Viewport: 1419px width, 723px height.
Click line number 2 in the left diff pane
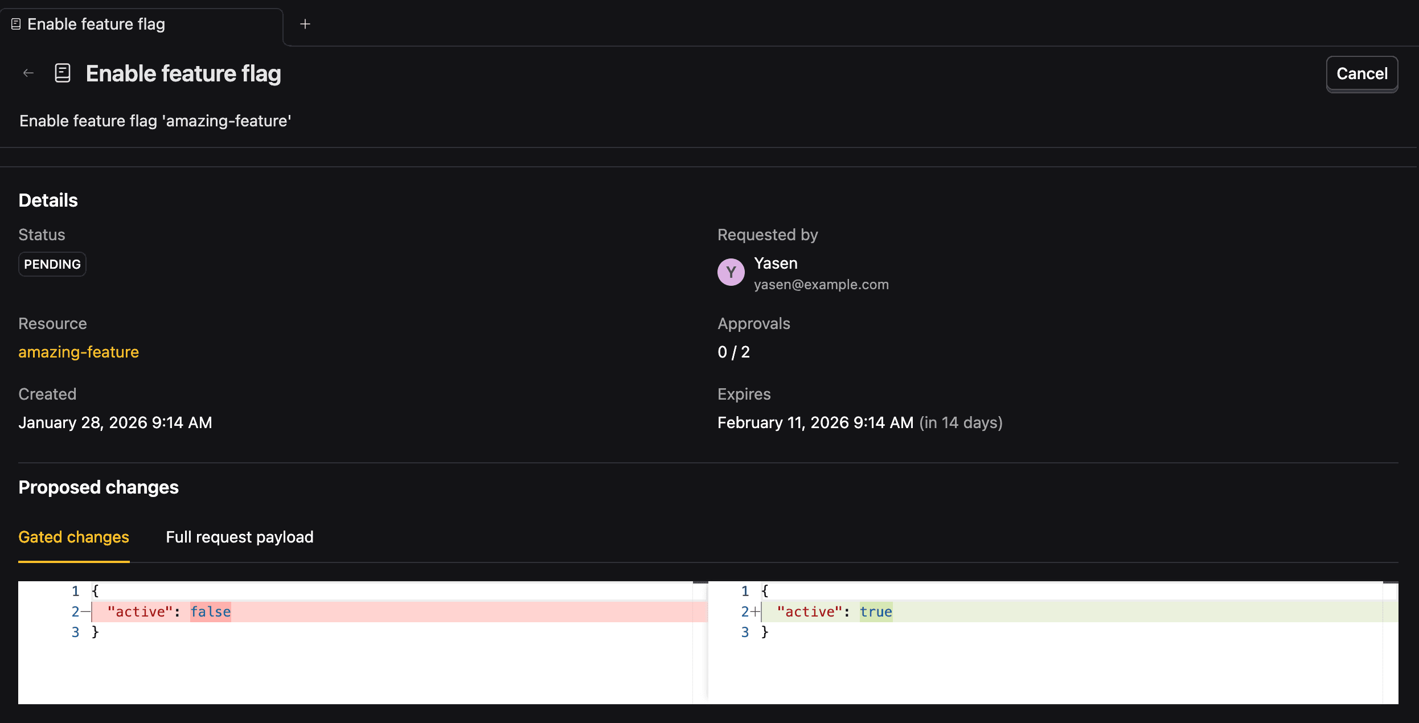75,611
